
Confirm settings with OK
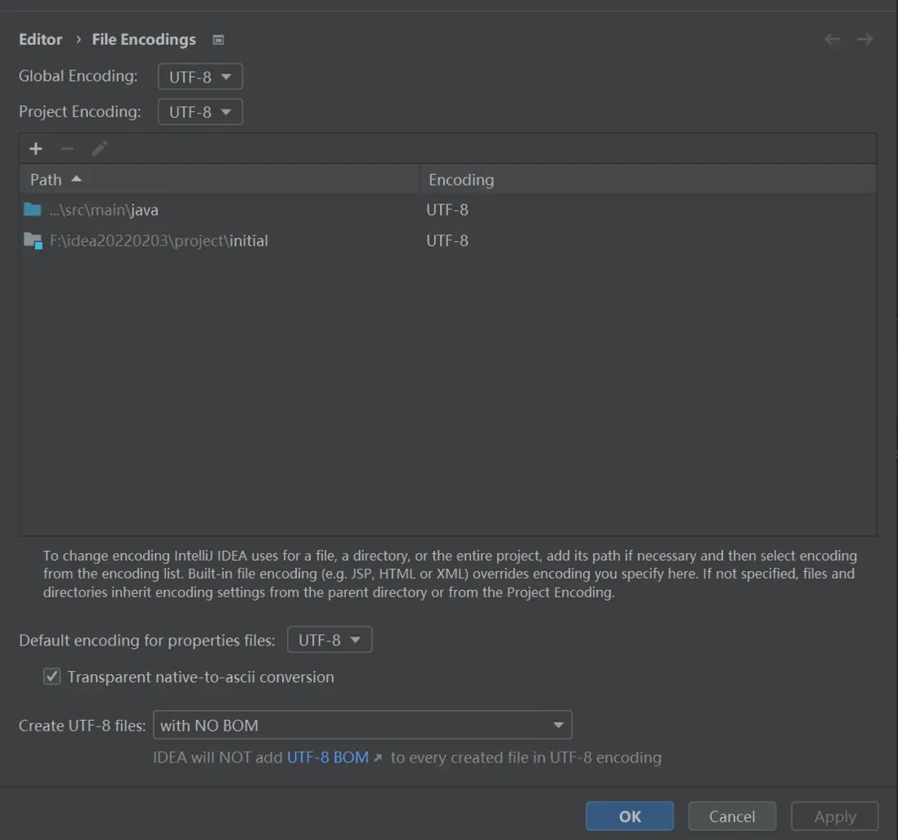(629, 815)
